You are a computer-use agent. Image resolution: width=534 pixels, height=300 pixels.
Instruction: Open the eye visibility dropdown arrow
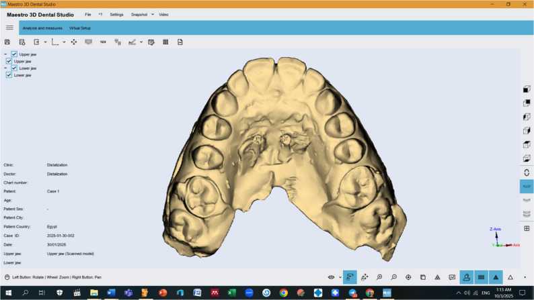point(340,277)
